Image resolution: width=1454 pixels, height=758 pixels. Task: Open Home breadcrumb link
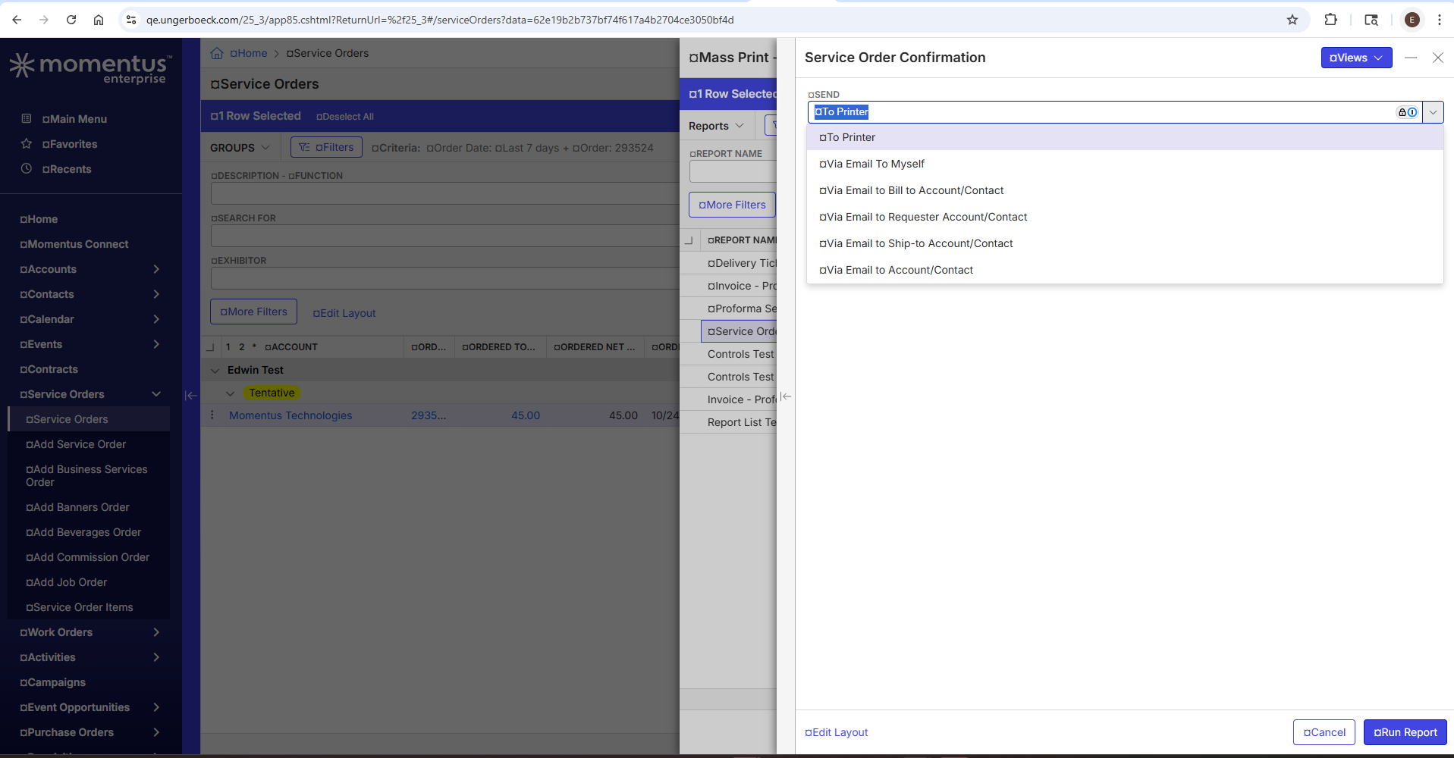pos(249,53)
